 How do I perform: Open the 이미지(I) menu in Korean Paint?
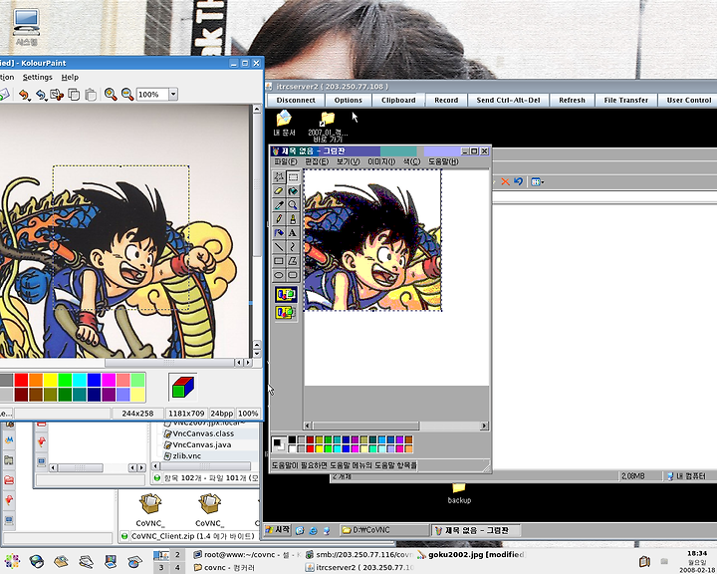(x=381, y=161)
